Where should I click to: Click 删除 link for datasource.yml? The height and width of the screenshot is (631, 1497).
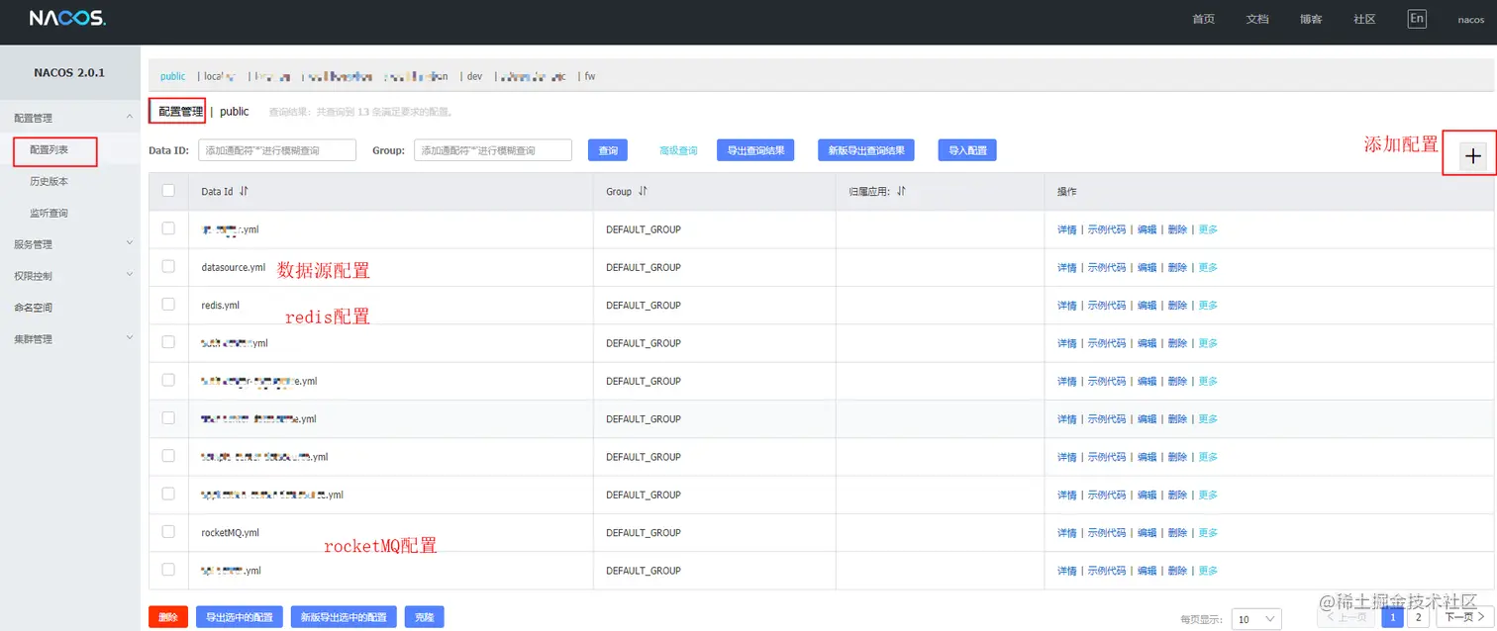[1177, 267]
